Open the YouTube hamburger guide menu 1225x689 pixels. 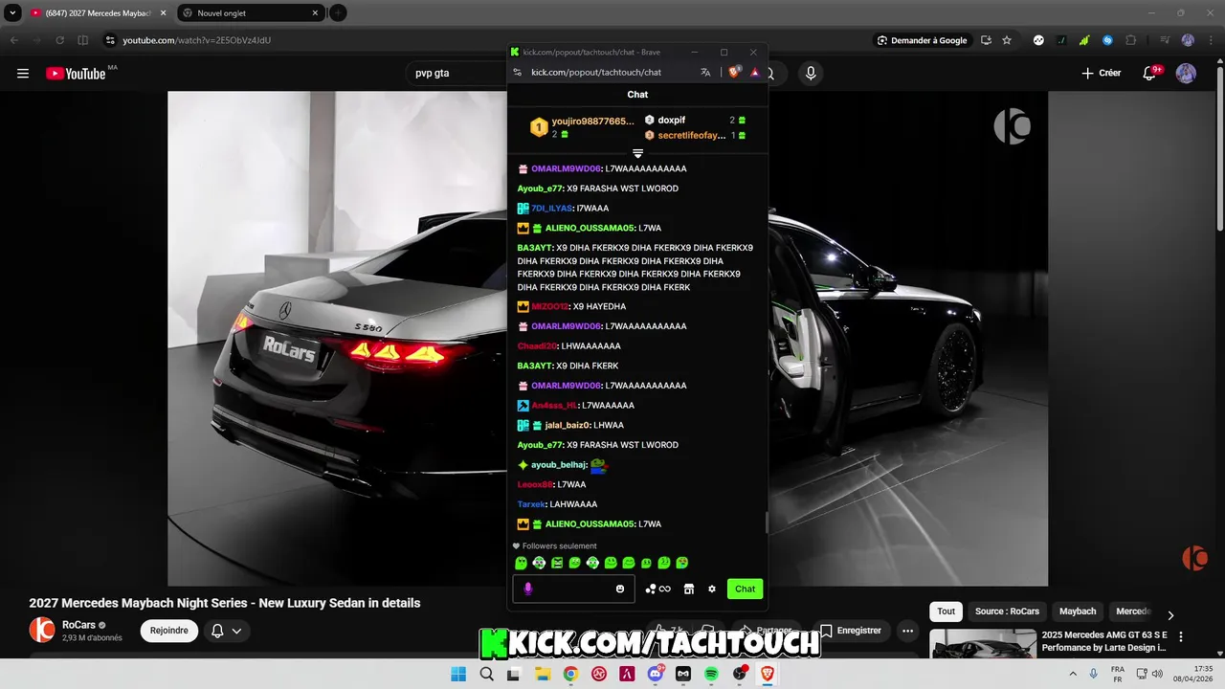[23, 74]
